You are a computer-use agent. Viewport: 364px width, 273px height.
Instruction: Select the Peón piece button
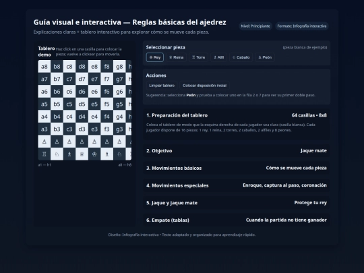[265, 57]
